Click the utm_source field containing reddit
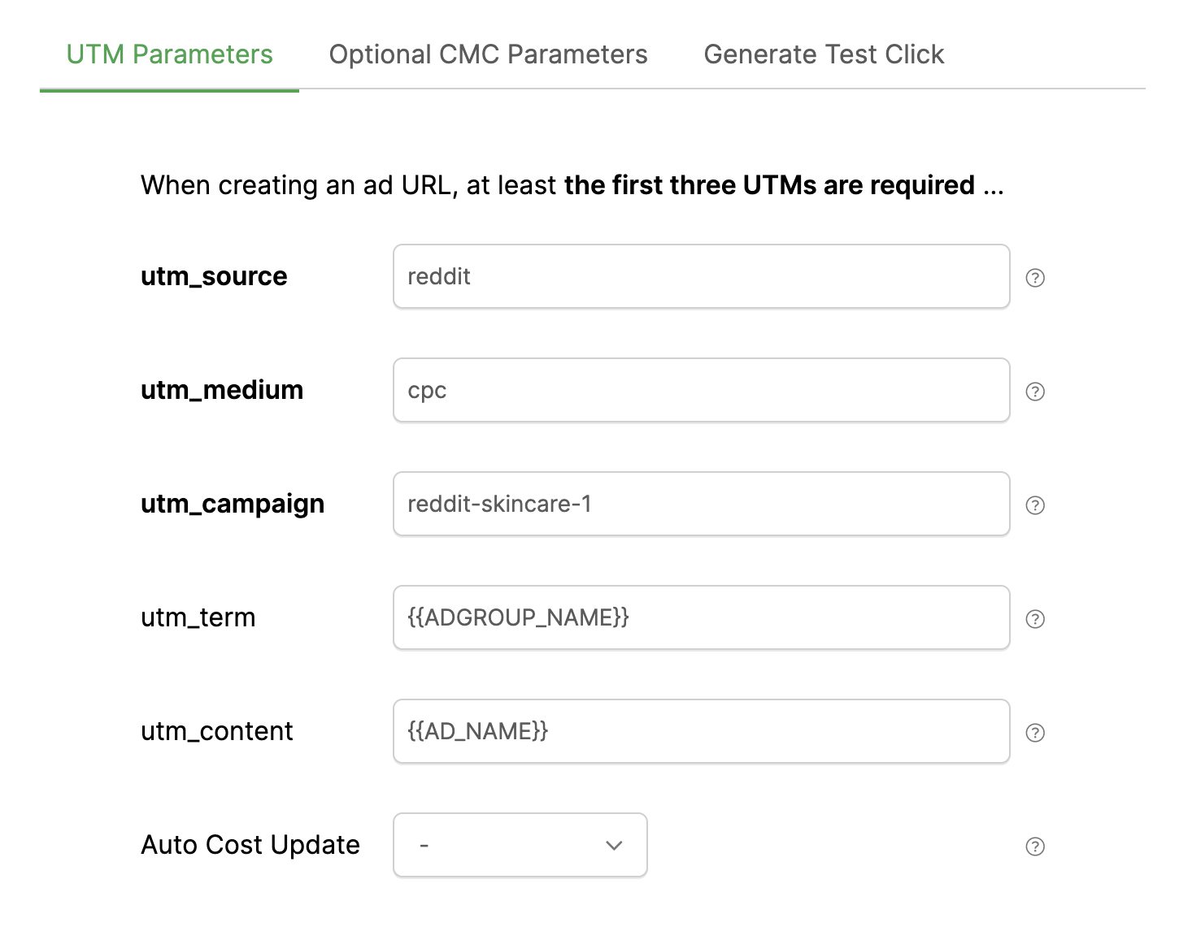Image resolution: width=1179 pixels, height=931 pixels. (x=701, y=276)
